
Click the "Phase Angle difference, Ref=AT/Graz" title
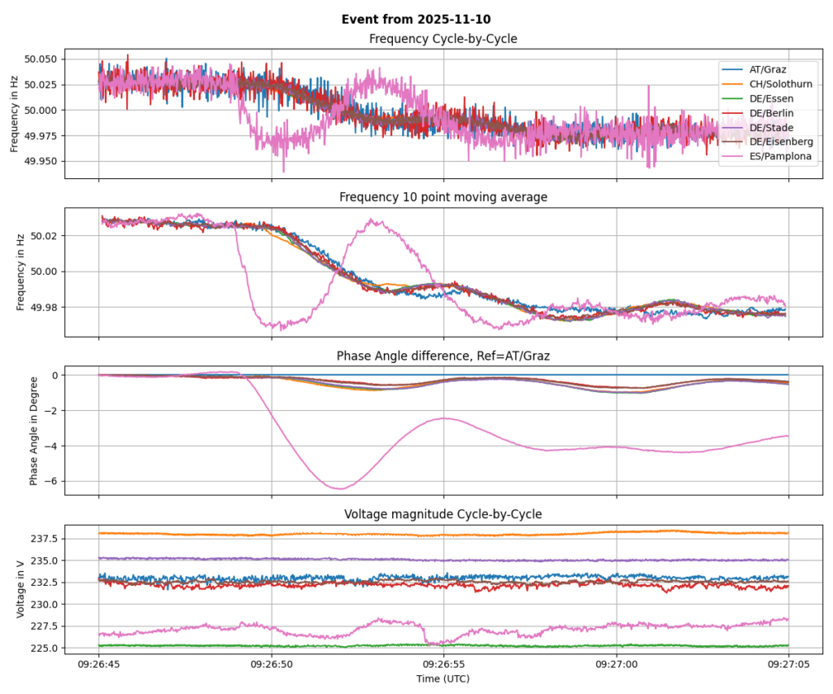pos(443,356)
